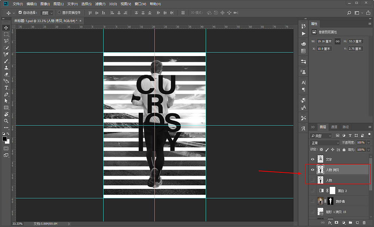374x227 pixels.
Task: Click the foreground color swatch
Action: click(x=4, y=139)
